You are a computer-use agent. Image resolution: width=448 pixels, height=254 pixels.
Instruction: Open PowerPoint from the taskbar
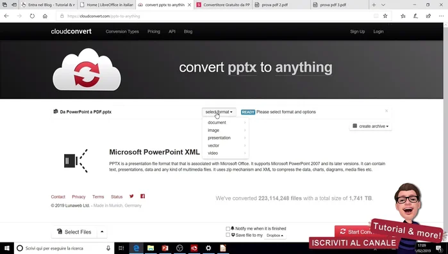165,248
